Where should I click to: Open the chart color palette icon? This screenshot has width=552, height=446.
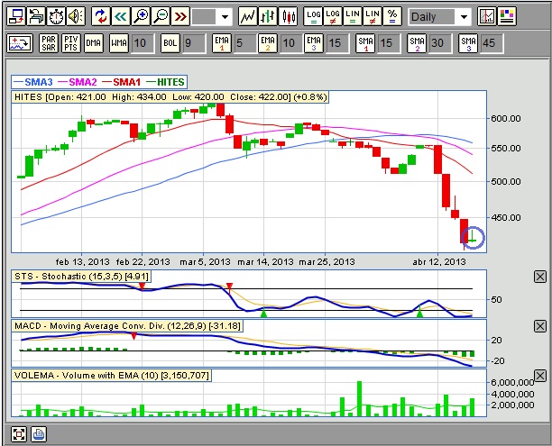tap(507, 16)
